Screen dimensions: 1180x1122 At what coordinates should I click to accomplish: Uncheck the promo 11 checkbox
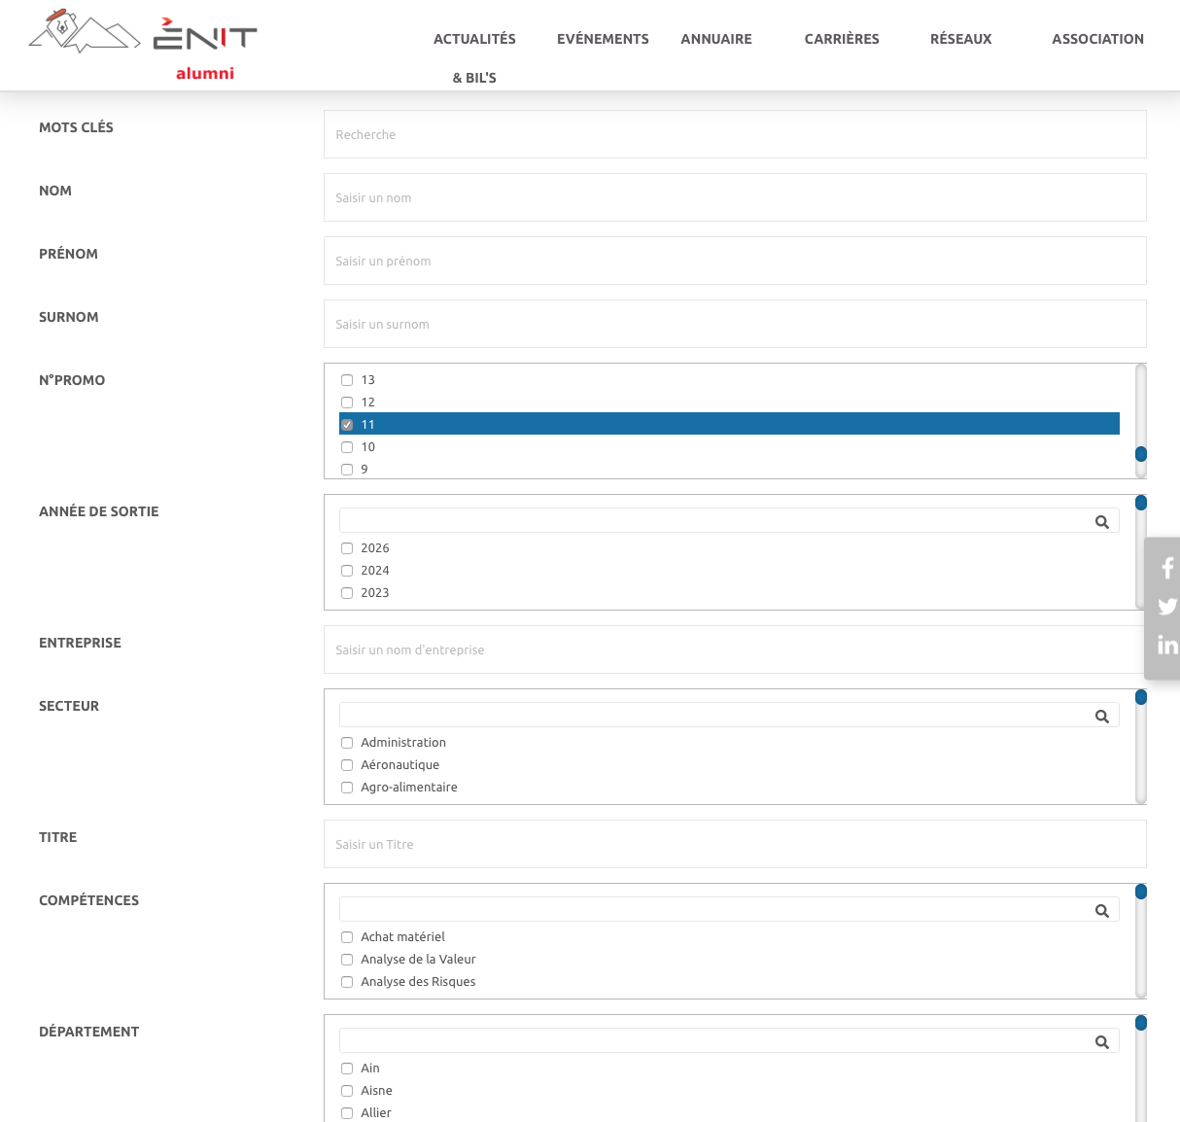(347, 425)
